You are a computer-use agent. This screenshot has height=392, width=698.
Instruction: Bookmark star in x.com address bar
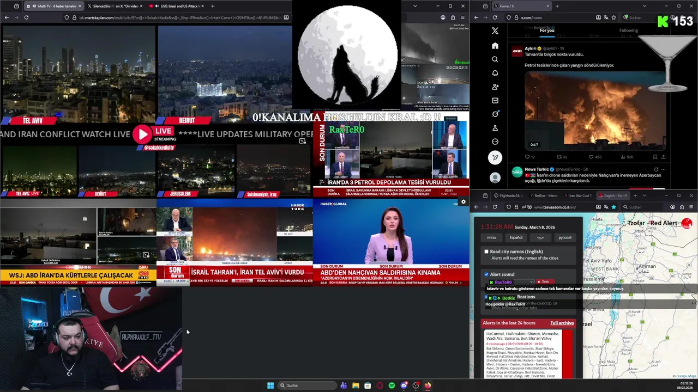coord(613,17)
